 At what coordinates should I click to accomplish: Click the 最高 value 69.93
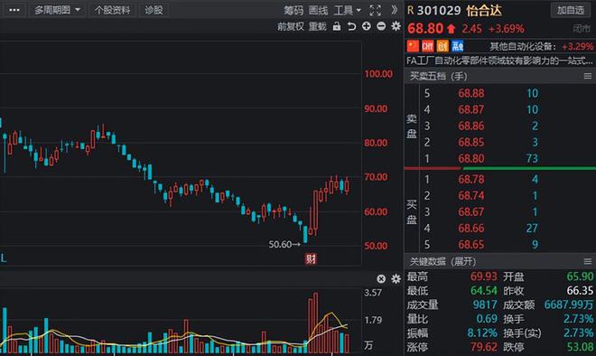click(483, 276)
